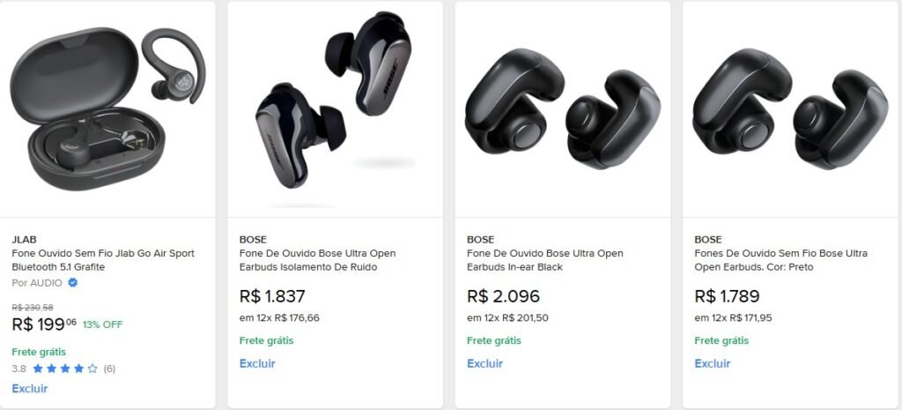Open the Bose Earbuds In-ear Black title
902x410 pixels.
click(x=544, y=260)
